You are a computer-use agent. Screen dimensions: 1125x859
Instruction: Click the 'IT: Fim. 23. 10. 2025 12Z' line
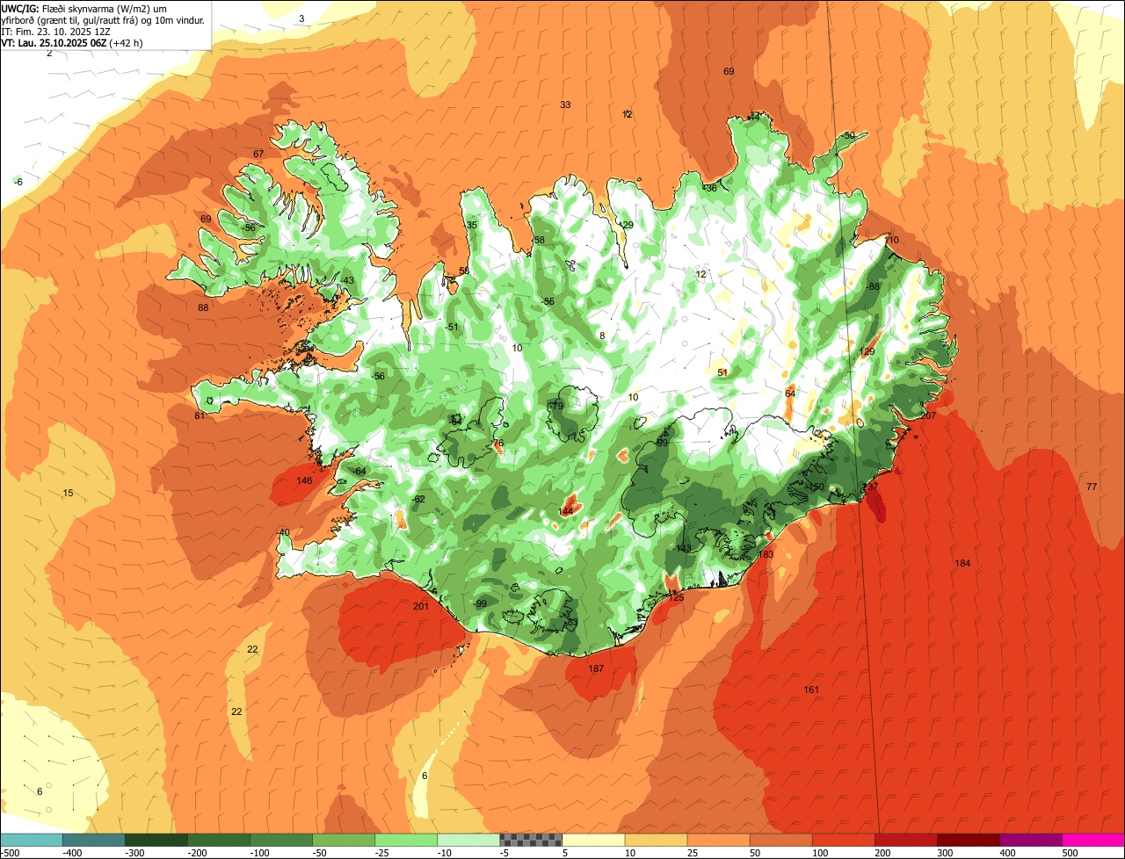click(56, 31)
